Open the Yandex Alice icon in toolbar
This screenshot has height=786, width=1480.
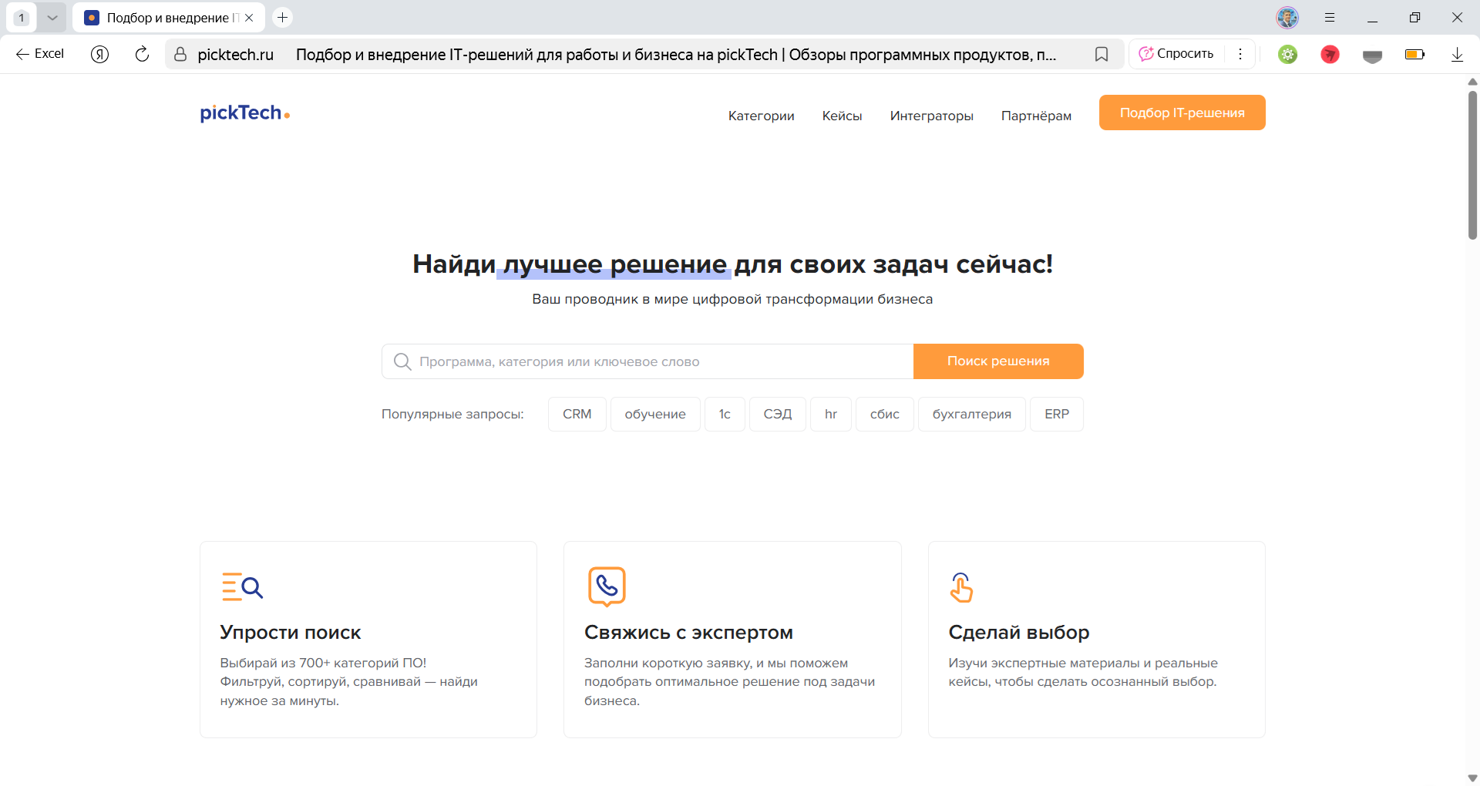pyautogui.click(x=99, y=54)
